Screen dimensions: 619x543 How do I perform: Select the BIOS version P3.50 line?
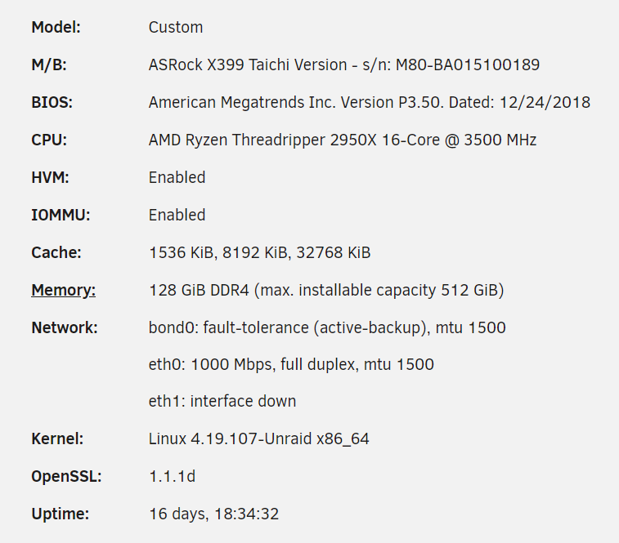click(369, 103)
